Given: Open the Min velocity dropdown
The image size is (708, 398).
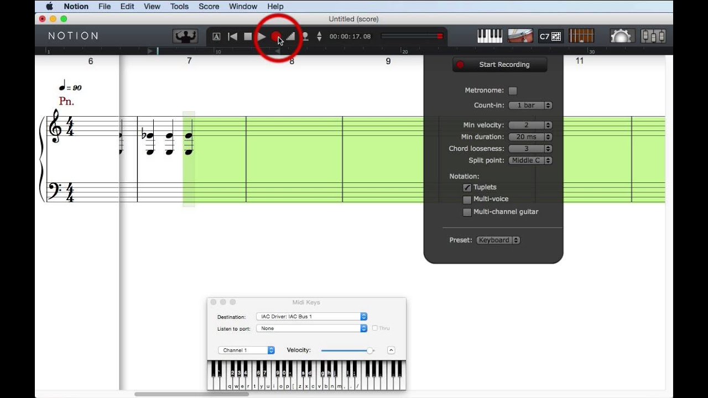Looking at the screenshot, I should click(530, 125).
